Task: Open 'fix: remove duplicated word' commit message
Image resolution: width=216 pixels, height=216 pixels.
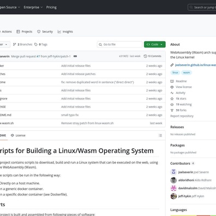Action: [98, 82]
